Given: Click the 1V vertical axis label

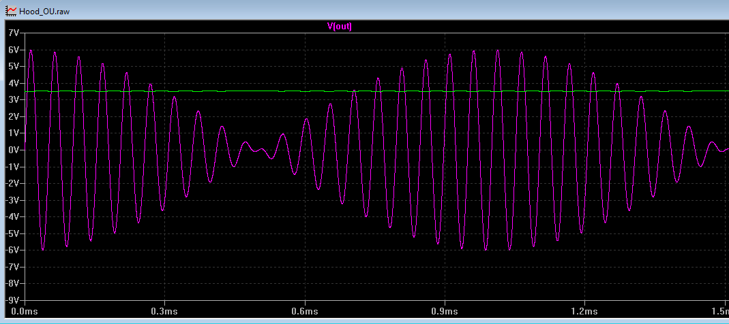Looking at the screenshot, I should 14,133.
